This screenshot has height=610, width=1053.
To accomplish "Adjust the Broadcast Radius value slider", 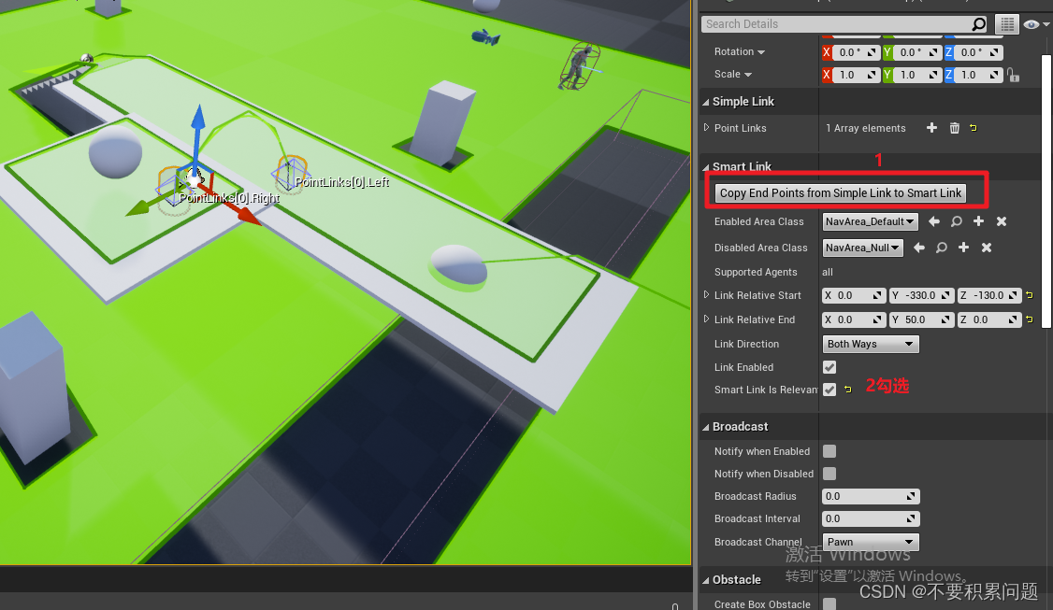I will click(x=870, y=496).
